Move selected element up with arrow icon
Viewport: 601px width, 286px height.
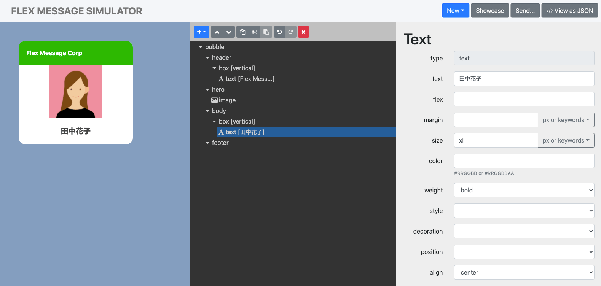(217, 32)
